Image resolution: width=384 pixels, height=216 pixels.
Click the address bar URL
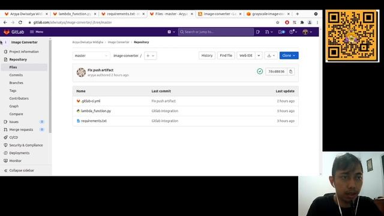[x=73, y=23]
